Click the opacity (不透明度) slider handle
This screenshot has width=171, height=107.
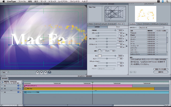pos(115,30)
